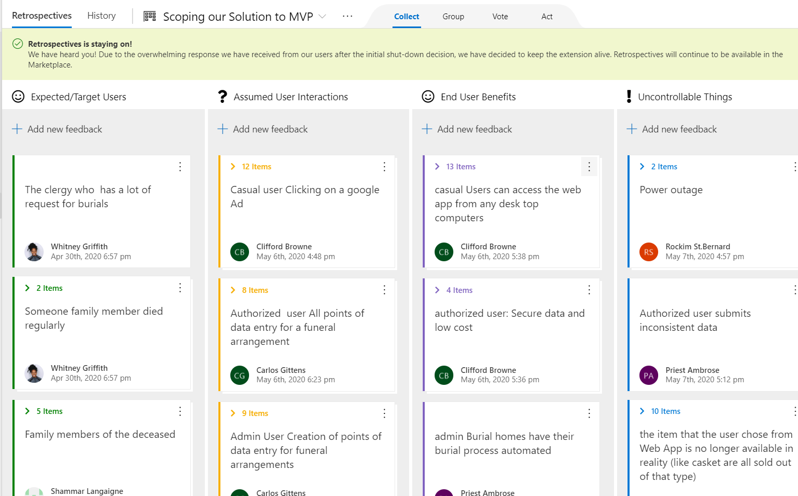The image size is (798, 496).
Task: Open options menu on '13 Items' card
Action: [589, 167]
